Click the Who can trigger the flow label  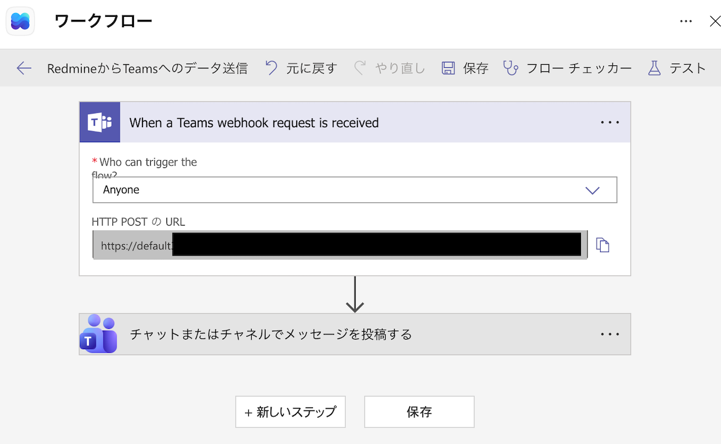tap(144, 168)
